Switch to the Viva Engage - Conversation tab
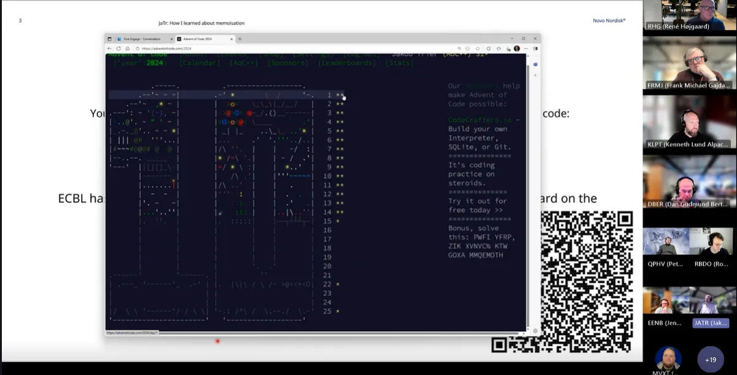This screenshot has width=737, height=375. 141,39
